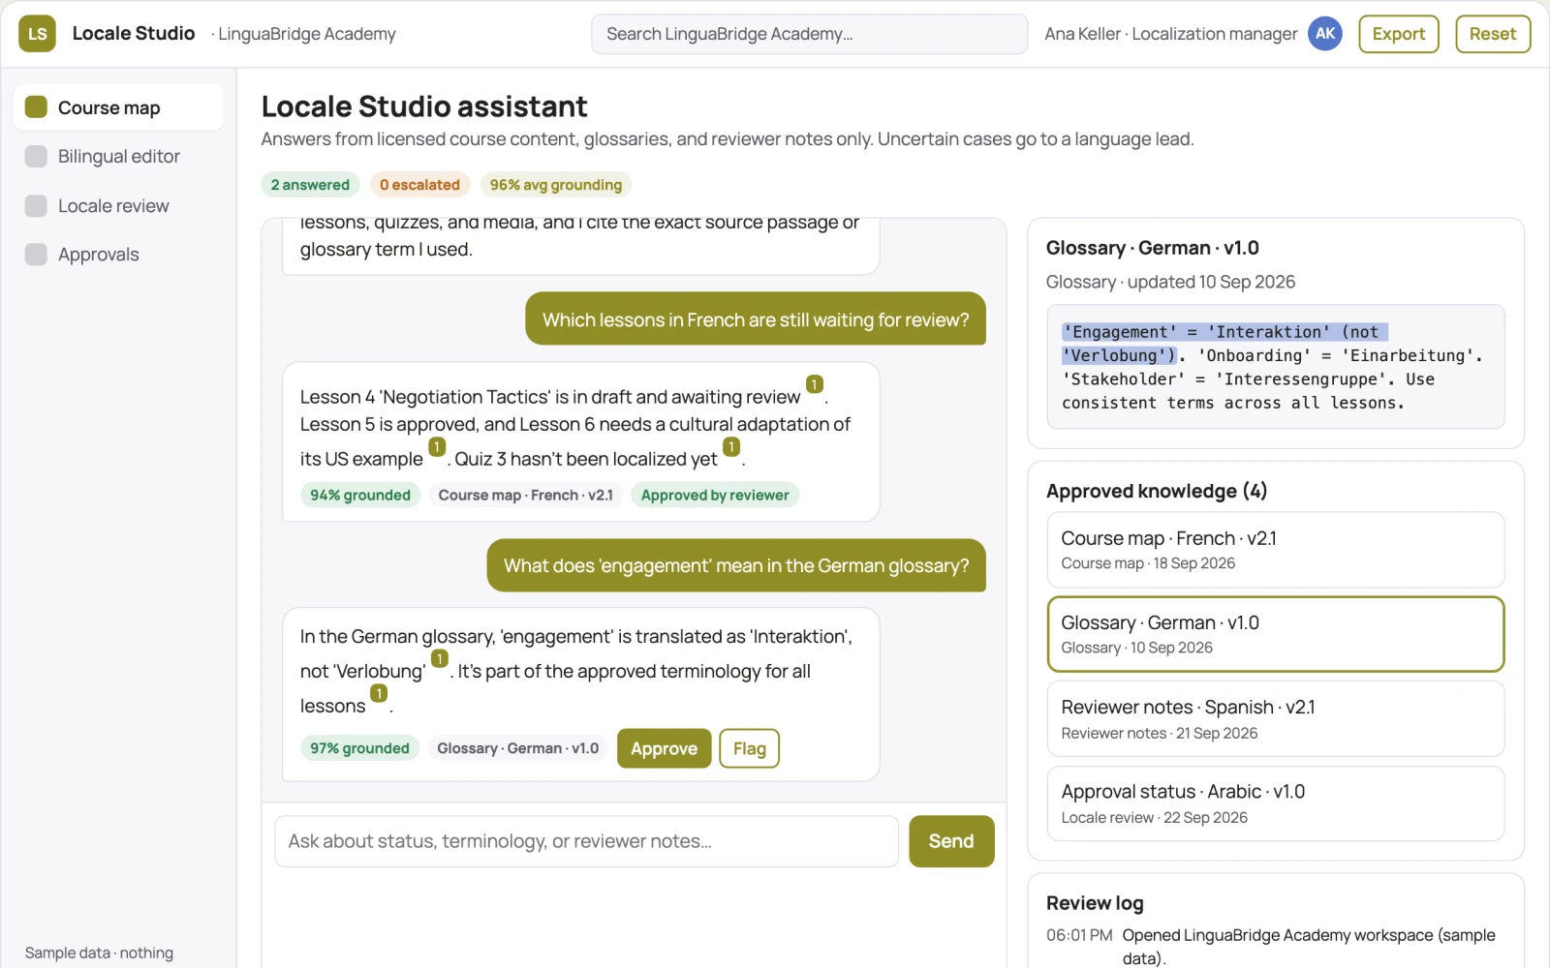Click the 'Approved knowledge (4)' heading
The image size is (1550, 968).
pos(1157,491)
